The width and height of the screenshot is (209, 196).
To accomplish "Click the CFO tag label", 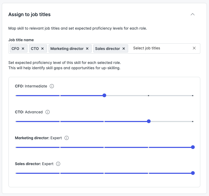I will coord(15,49).
